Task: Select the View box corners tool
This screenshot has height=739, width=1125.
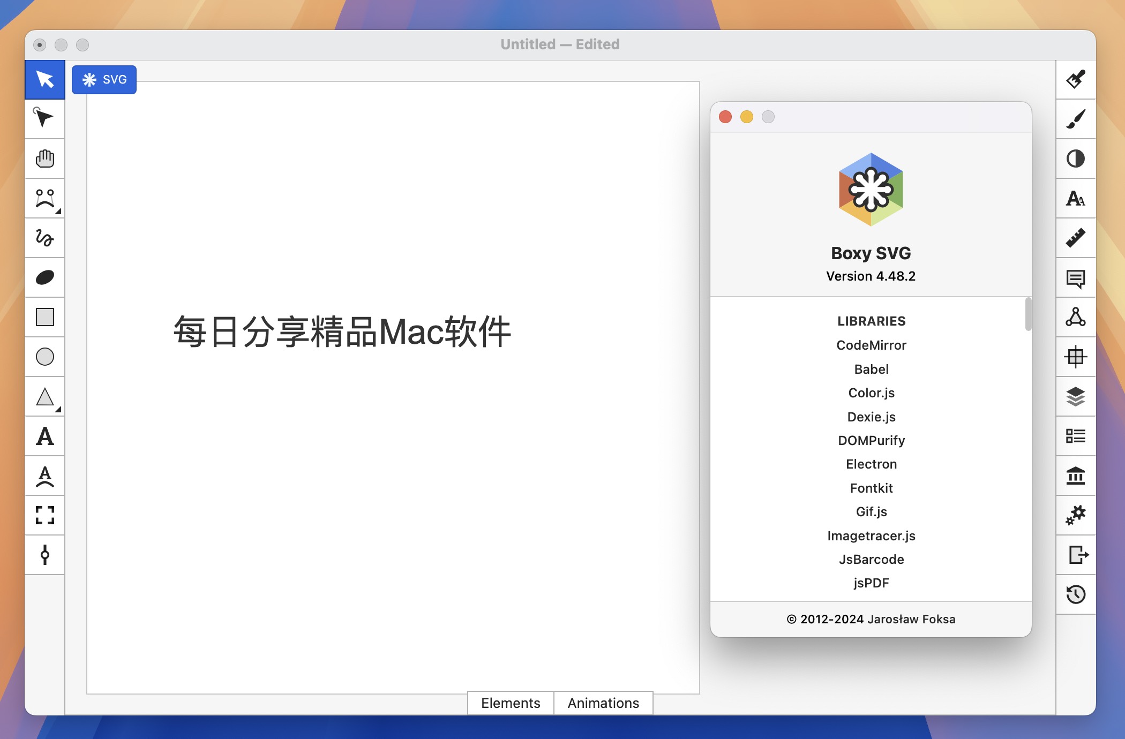Action: coord(45,515)
